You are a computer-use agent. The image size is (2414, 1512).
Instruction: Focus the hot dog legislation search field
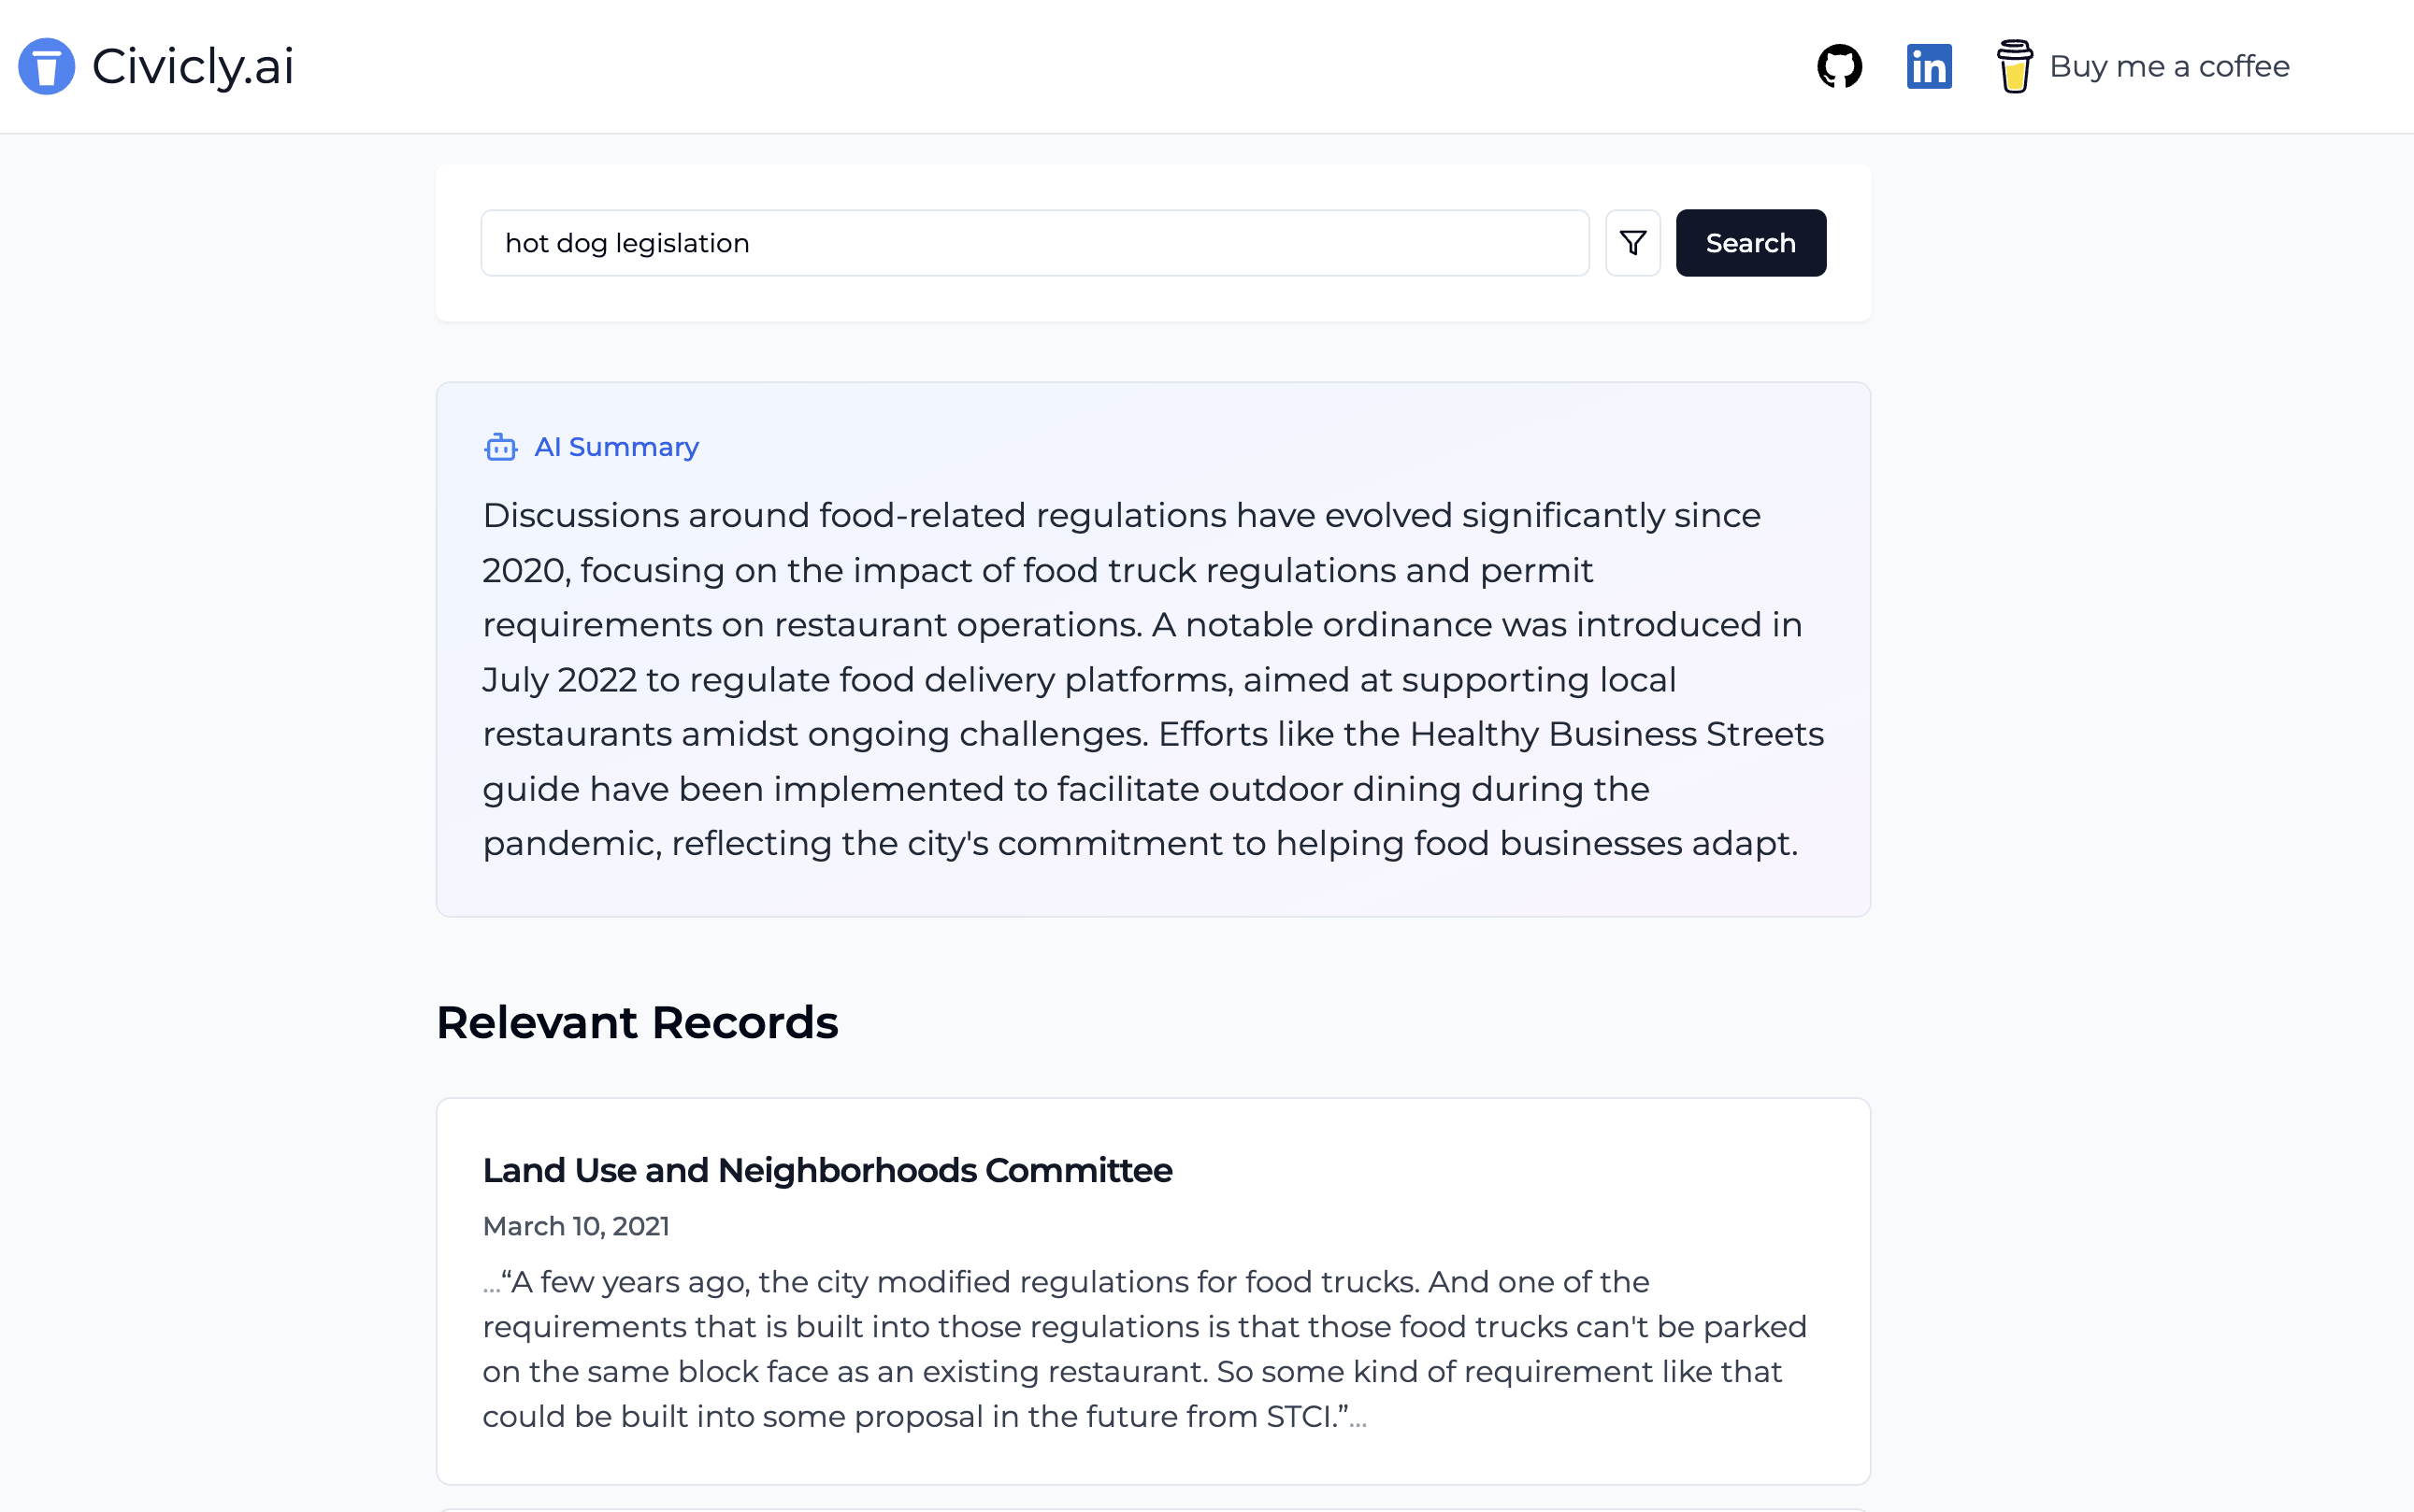point(1033,243)
